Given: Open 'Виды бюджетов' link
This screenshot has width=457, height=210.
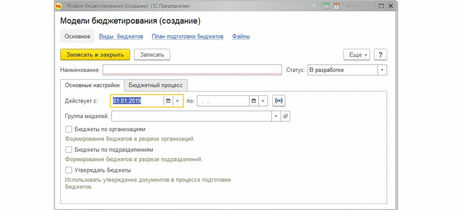Looking at the screenshot, I should coord(121,37).
